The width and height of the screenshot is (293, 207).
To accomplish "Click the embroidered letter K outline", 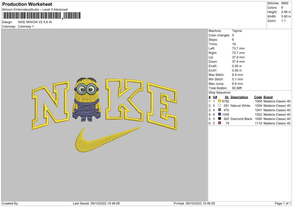I will pos(125,100).
